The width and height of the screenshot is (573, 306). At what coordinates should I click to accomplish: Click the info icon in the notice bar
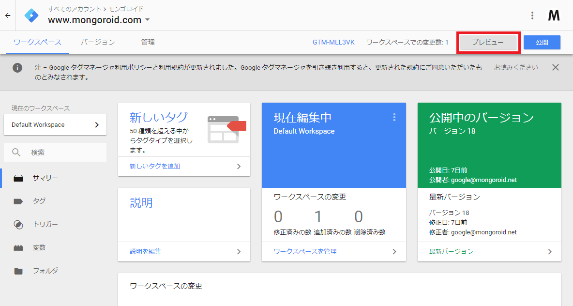click(x=17, y=68)
